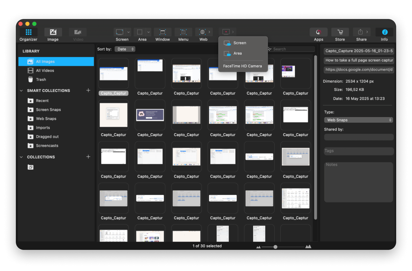Open the Store cart icon
Screen dimensions: 412x271
point(340,32)
